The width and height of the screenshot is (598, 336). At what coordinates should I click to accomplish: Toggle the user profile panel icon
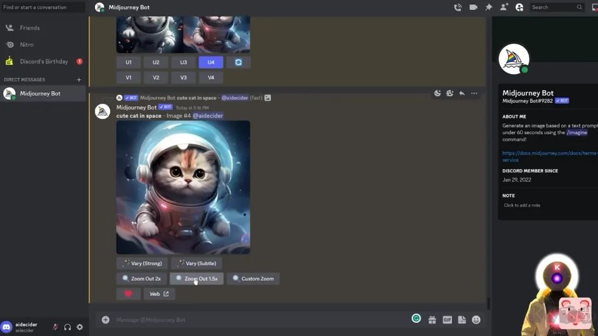[x=519, y=8]
